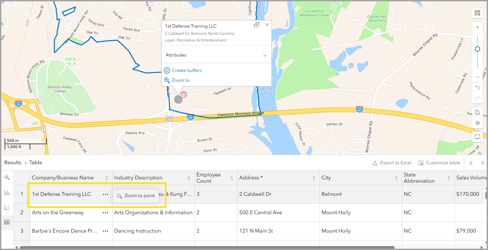The width and height of the screenshot is (488, 250).
Task: Select the Zoom to point menu option
Action: 136,196
